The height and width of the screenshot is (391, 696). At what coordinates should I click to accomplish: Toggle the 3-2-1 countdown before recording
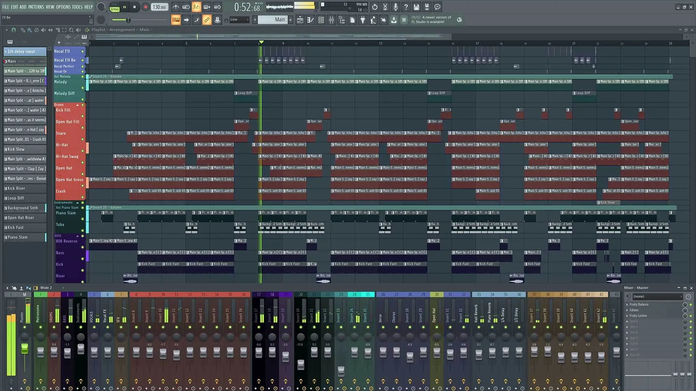[x=196, y=7]
